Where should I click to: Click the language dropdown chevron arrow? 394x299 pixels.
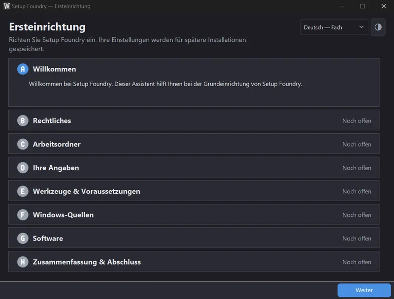[x=361, y=27]
